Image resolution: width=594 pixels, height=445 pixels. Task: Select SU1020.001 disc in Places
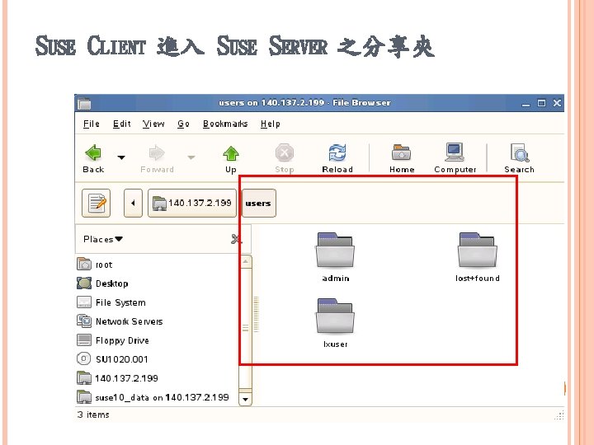[158, 359]
